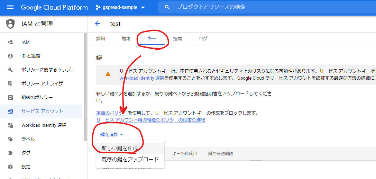Image resolution: width=376 pixels, height=179 pixels.
Task: Switch to the 権限 tab
Action: [x=126, y=39]
